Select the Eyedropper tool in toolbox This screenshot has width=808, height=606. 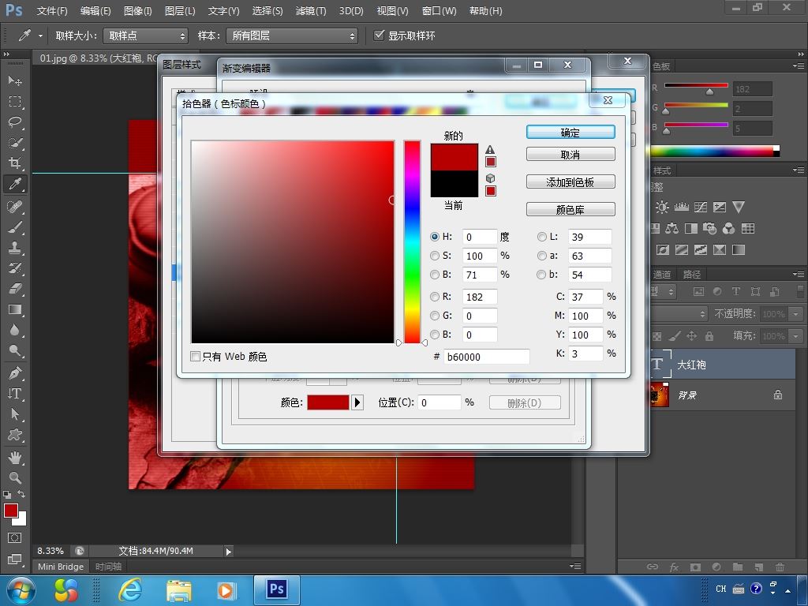pyautogui.click(x=15, y=184)
